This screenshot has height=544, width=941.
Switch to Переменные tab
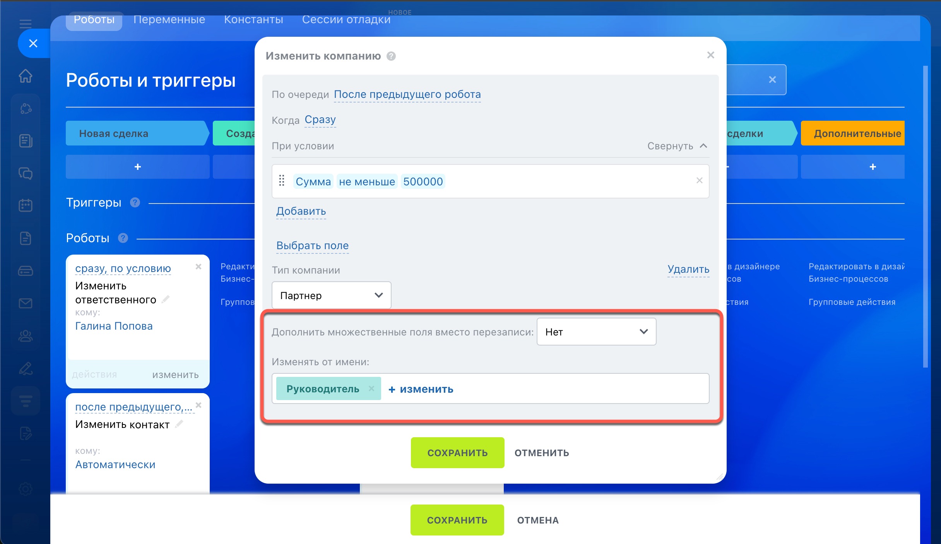click(169, 19)
